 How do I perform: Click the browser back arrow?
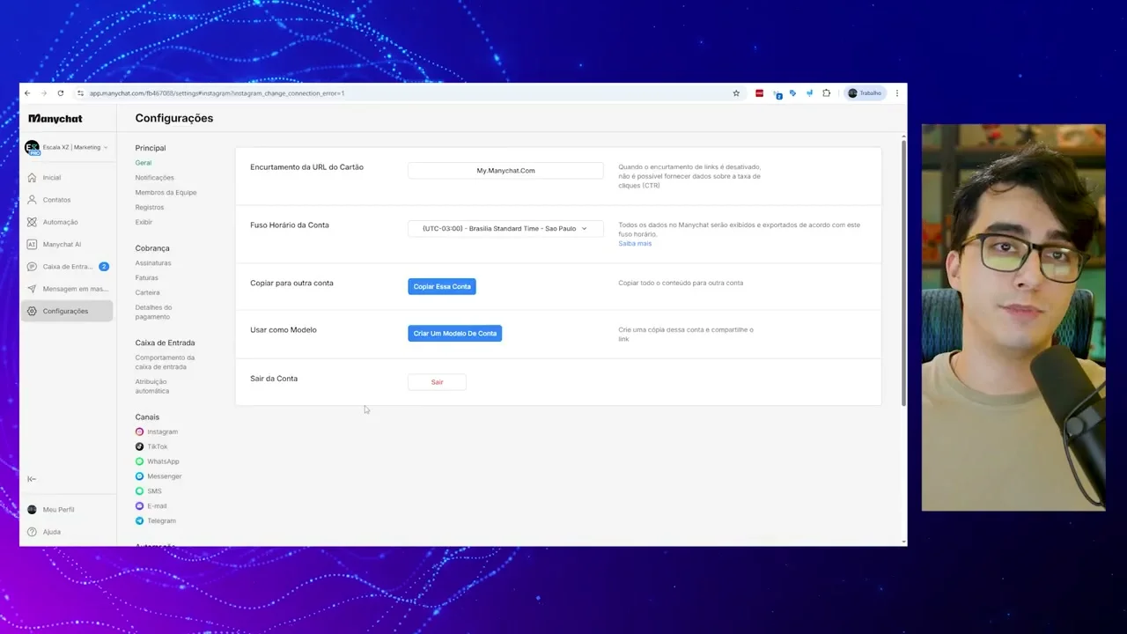(27, 93)
